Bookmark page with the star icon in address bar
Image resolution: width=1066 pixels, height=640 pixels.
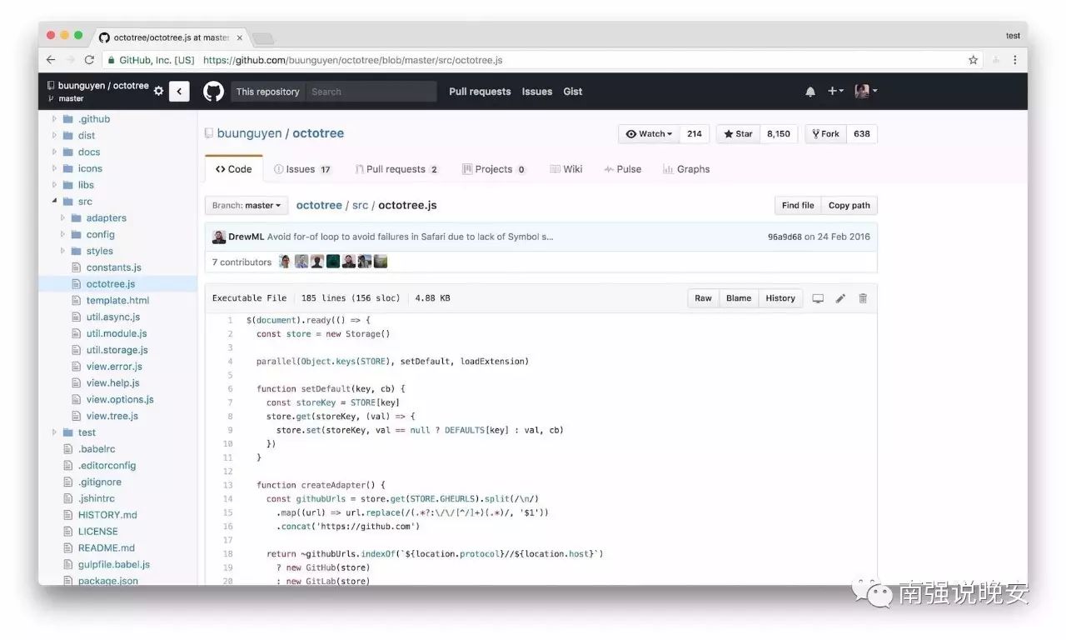pyautogui.click(x=973, y=60)
